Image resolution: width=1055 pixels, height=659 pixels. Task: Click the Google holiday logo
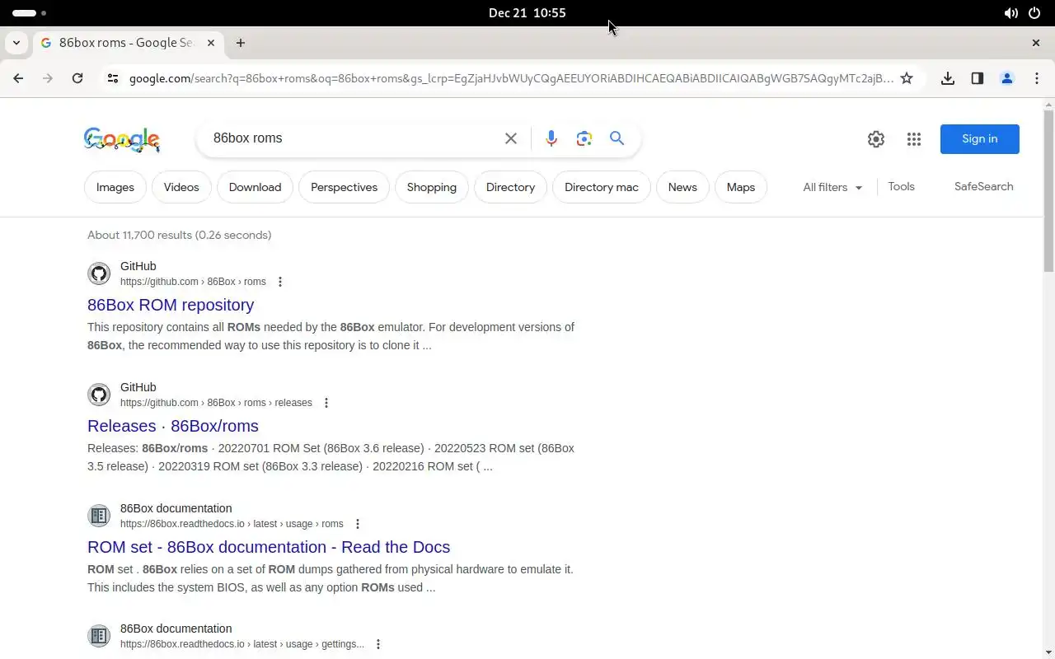coord(122,139)
